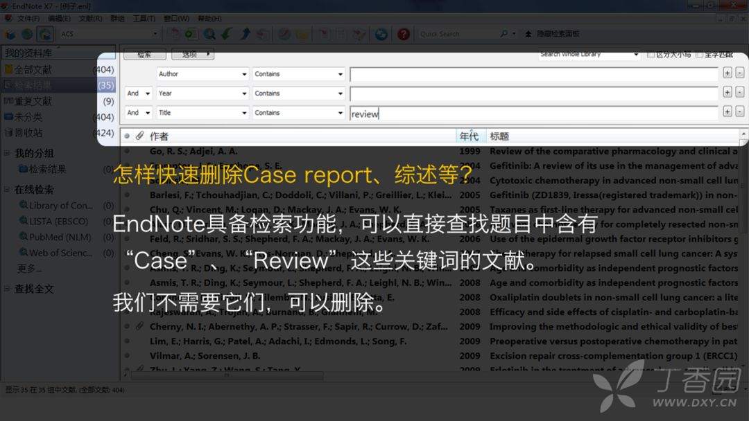Click the 选项 options button
Viewport: 749px width, 421px height.
coord(193,55)
